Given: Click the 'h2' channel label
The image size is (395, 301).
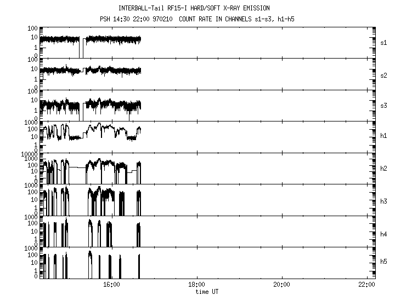Looking at the screenshot, I should [383, 169].
